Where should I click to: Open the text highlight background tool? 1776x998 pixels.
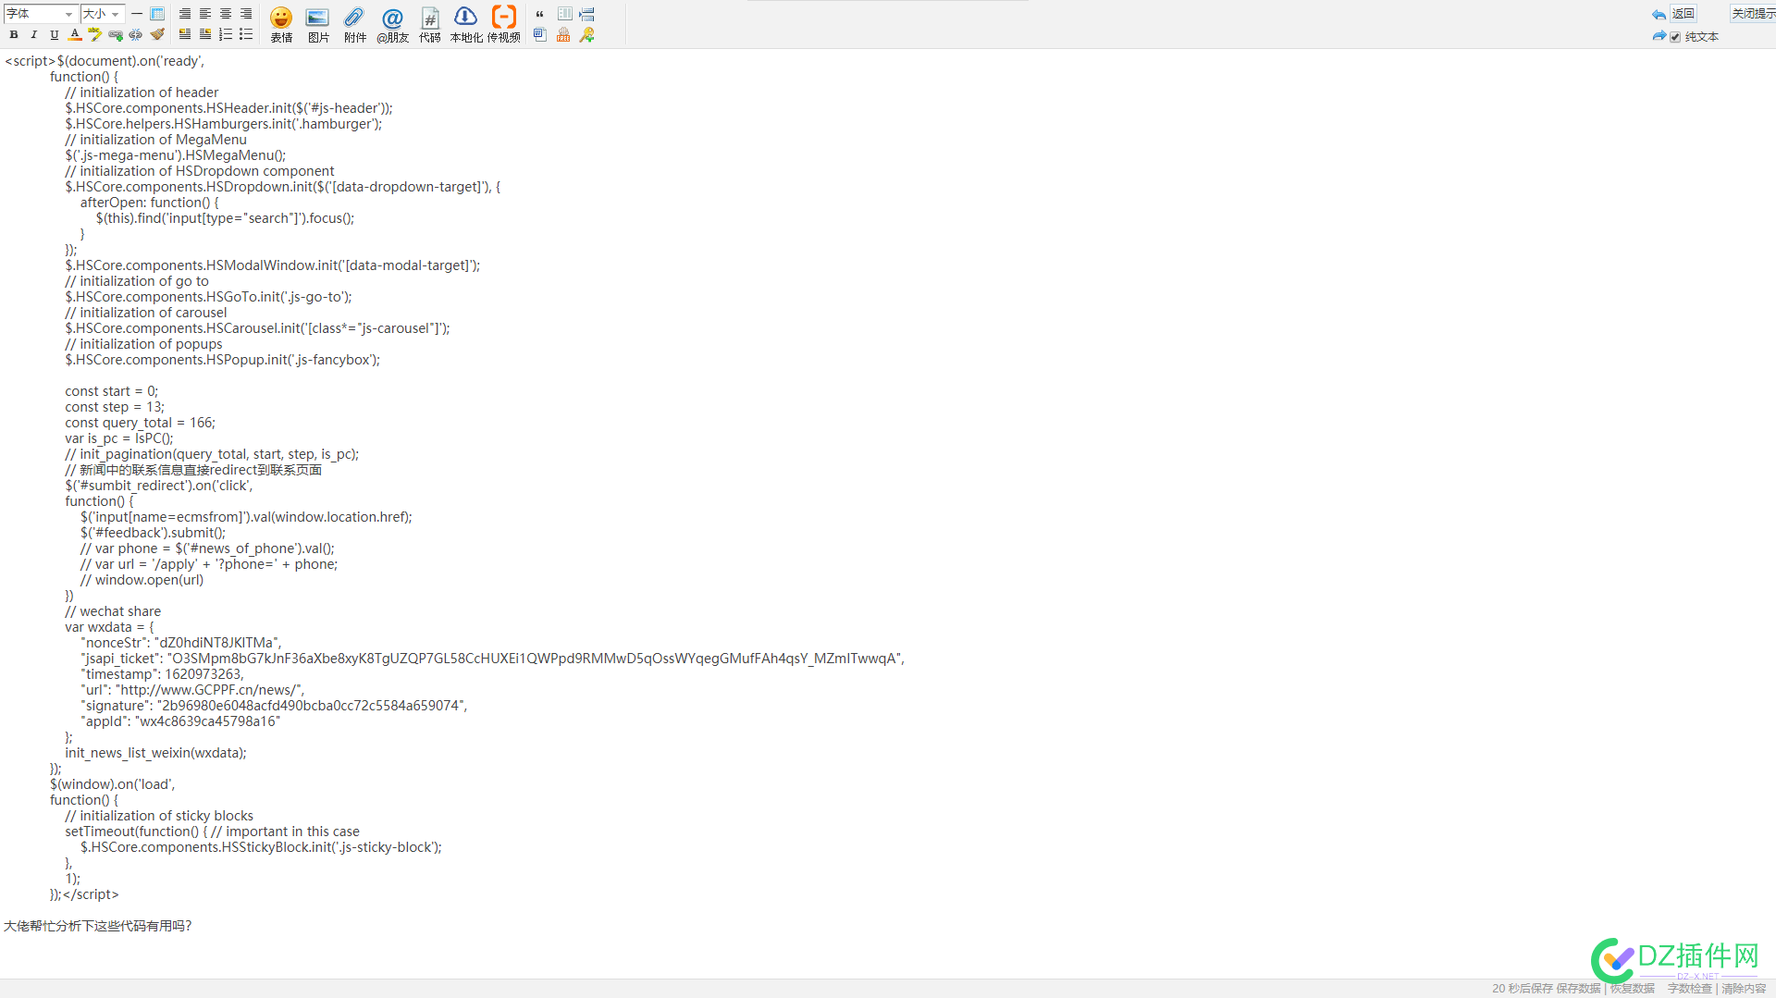[x=95, y=34]
